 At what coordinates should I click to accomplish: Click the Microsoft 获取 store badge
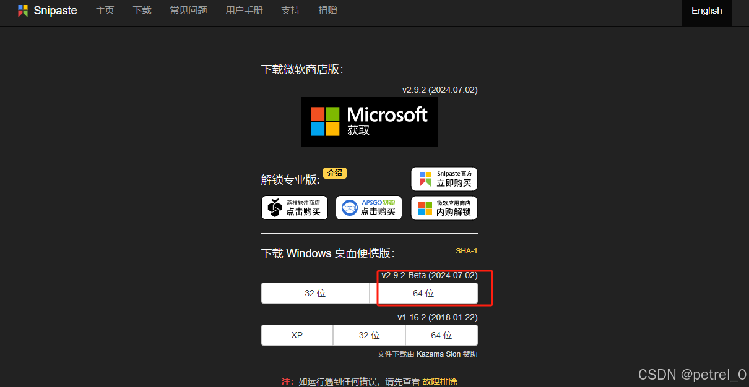369,122
